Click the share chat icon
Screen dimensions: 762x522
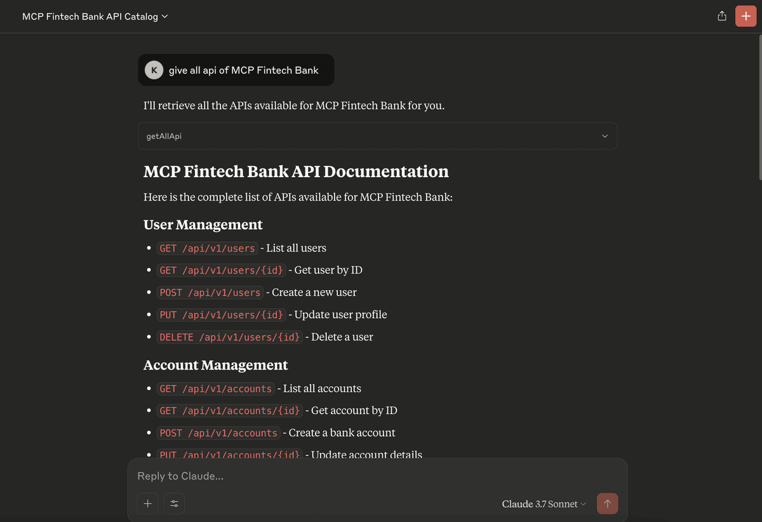pos(722,17)
